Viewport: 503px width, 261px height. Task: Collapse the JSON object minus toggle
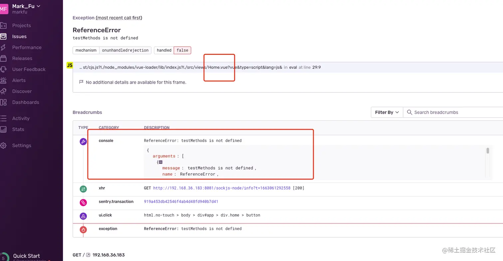pos(161,162)
